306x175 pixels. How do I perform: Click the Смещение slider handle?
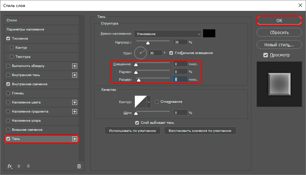tap(136, 65)
